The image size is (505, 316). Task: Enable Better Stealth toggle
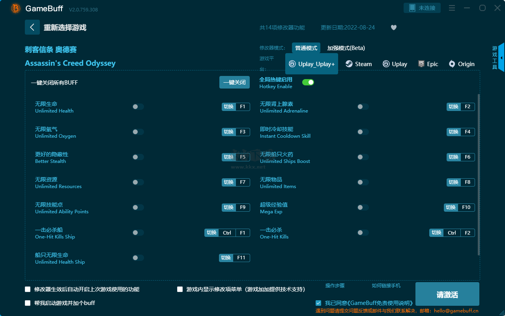pos(138,157)
